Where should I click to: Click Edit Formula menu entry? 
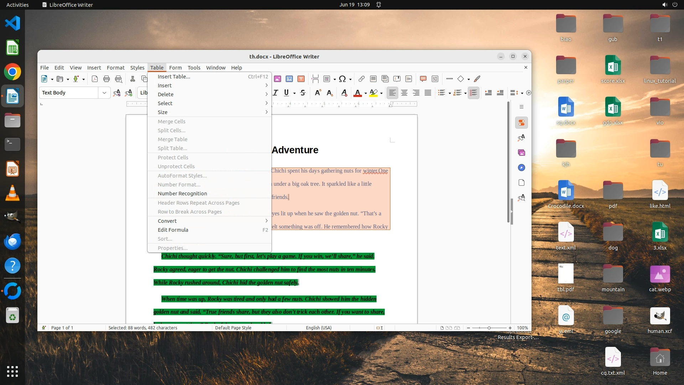tap(173, 230)
